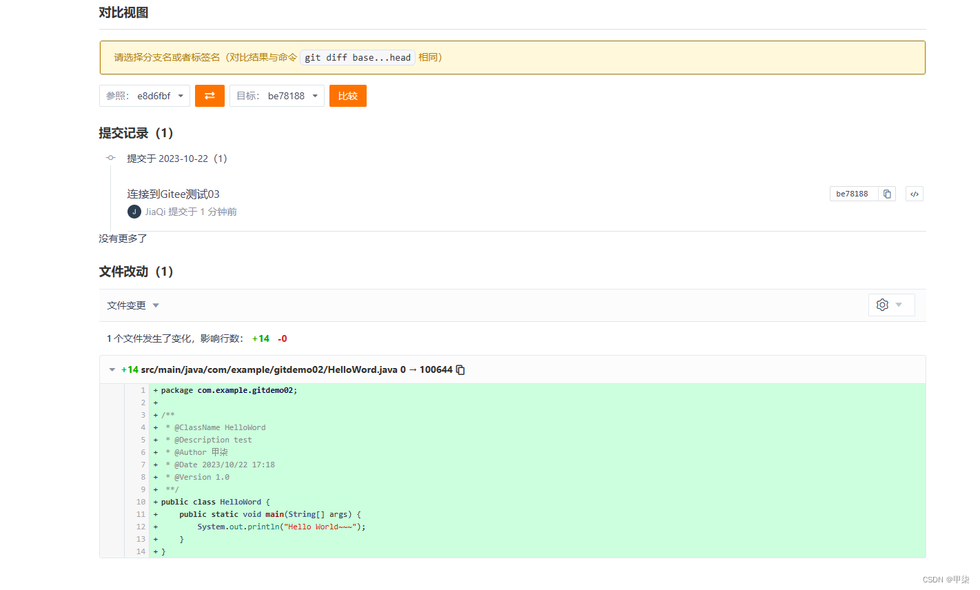Click the @Version 1.0 comment line
Viewport: 980px width, 590px height.
pyautogui.click(x=537, y=477)
